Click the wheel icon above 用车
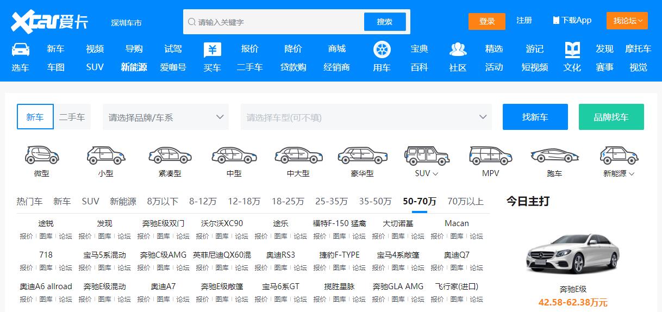 pyautogui.click(x=382, y=50)
